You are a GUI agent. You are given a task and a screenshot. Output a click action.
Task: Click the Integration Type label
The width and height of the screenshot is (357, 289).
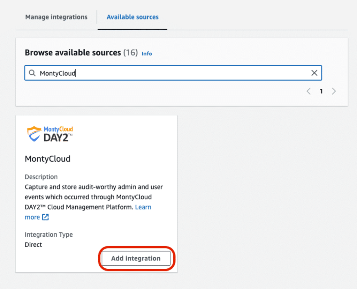point(49,235)
